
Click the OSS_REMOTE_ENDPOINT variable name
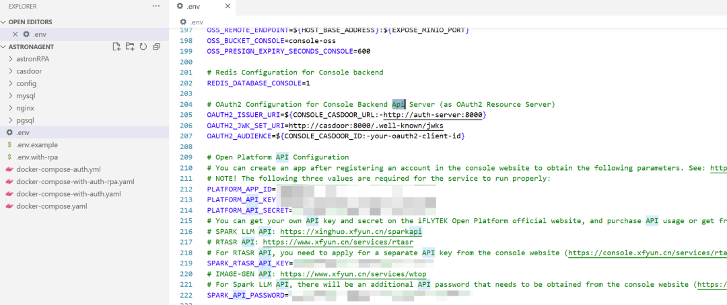click(248, 30)
